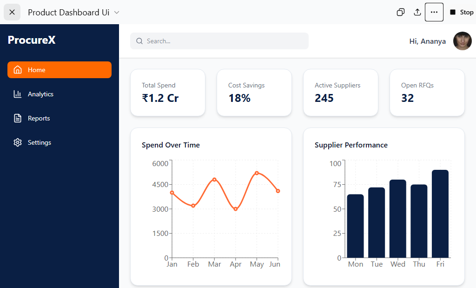Click the Feb data point on line chart

point(193,206)
